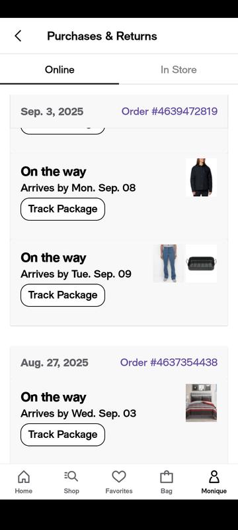
Task: Open Monique account profile icon
Action: pyautogui.click(x=214, y=477)
